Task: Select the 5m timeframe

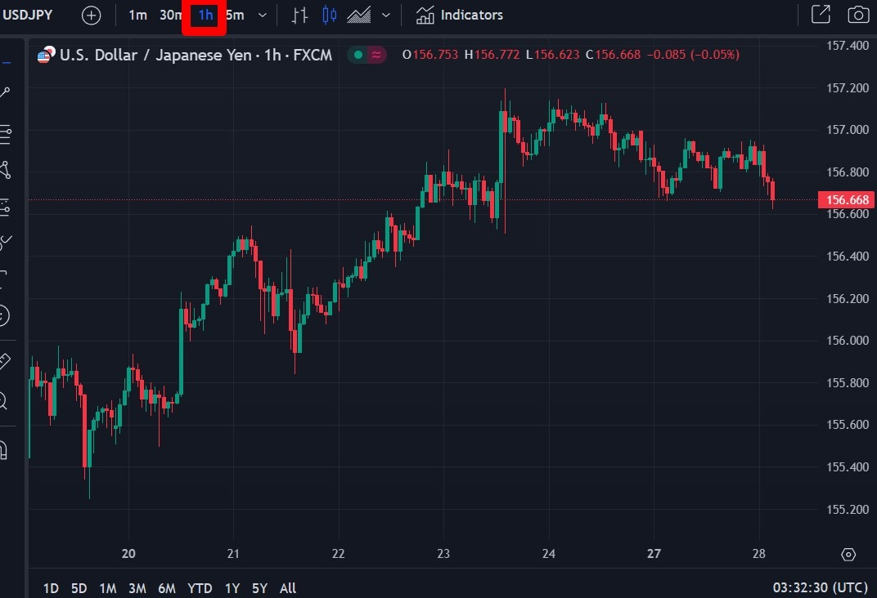Action: pos(236,15)
